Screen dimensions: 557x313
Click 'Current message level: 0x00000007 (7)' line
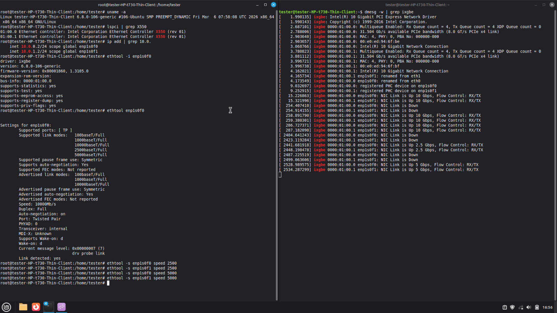coord(62,249)
